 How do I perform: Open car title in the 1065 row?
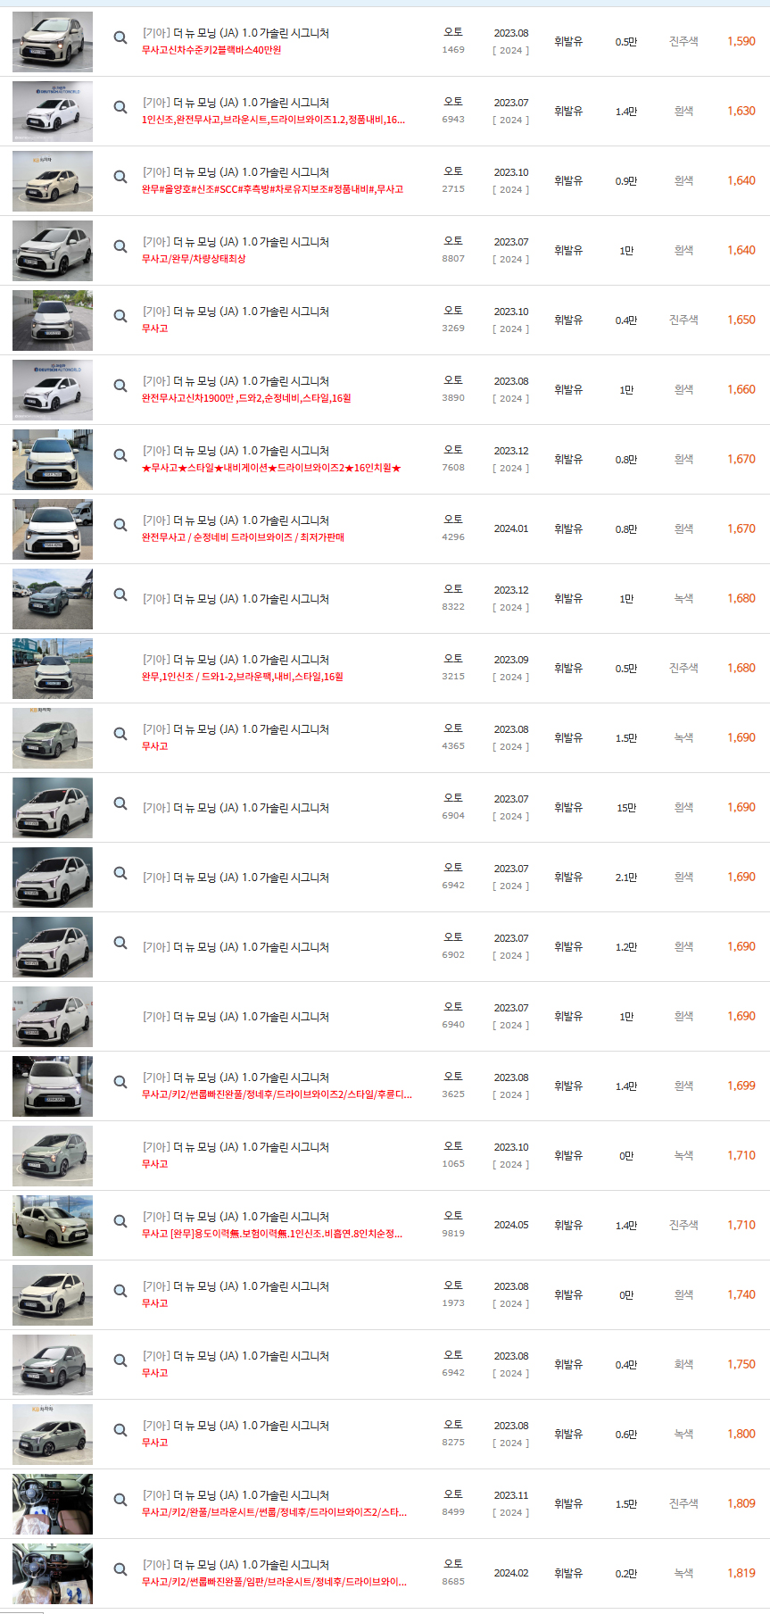click(x=236, y=1147)
